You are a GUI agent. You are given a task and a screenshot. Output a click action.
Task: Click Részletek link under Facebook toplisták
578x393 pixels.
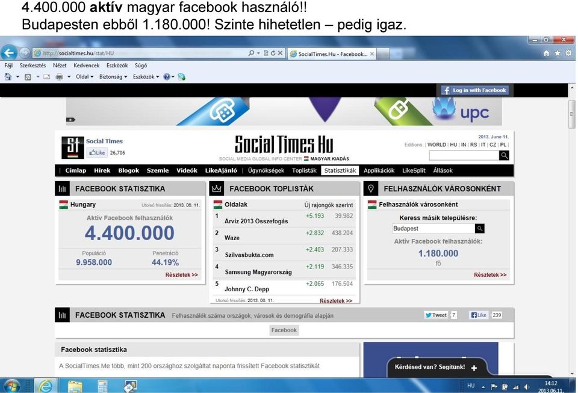pos(336,301)
